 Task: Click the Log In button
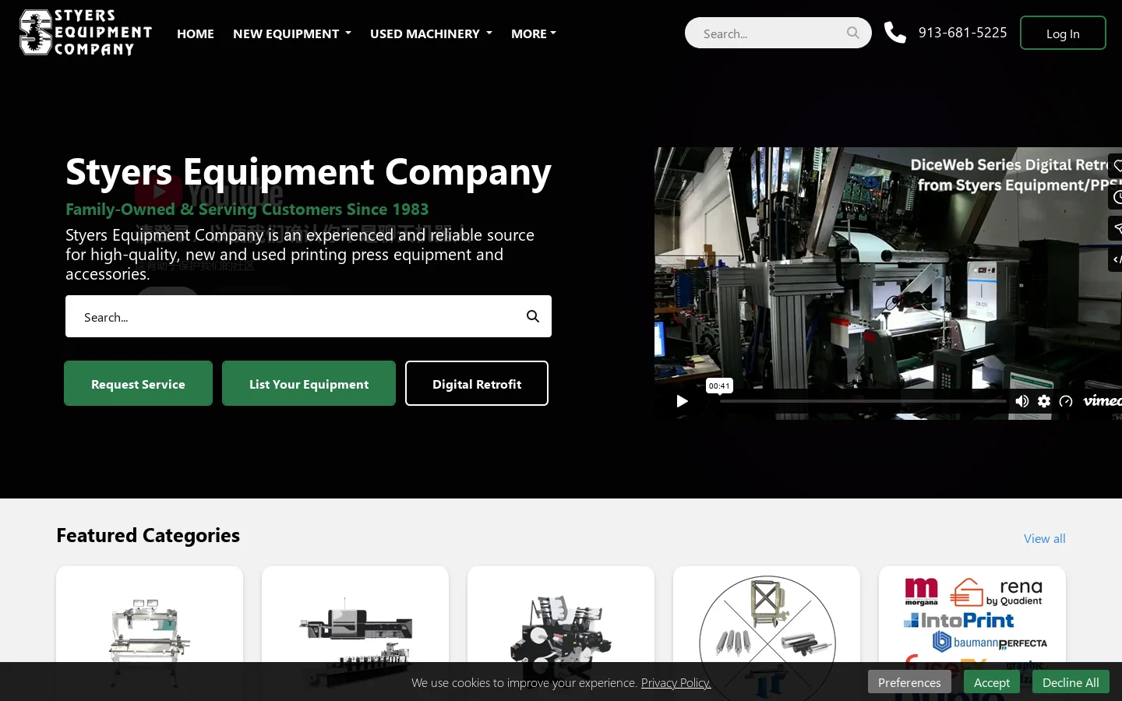pyautogui.click(x=1063, y=33)
